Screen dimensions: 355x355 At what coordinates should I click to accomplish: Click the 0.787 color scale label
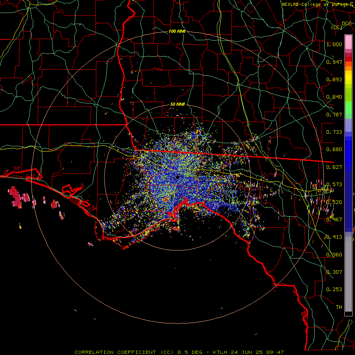click(x=334, y=114)
